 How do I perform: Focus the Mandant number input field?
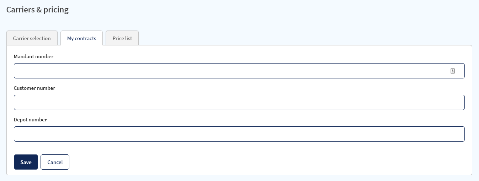click(239, 71)
